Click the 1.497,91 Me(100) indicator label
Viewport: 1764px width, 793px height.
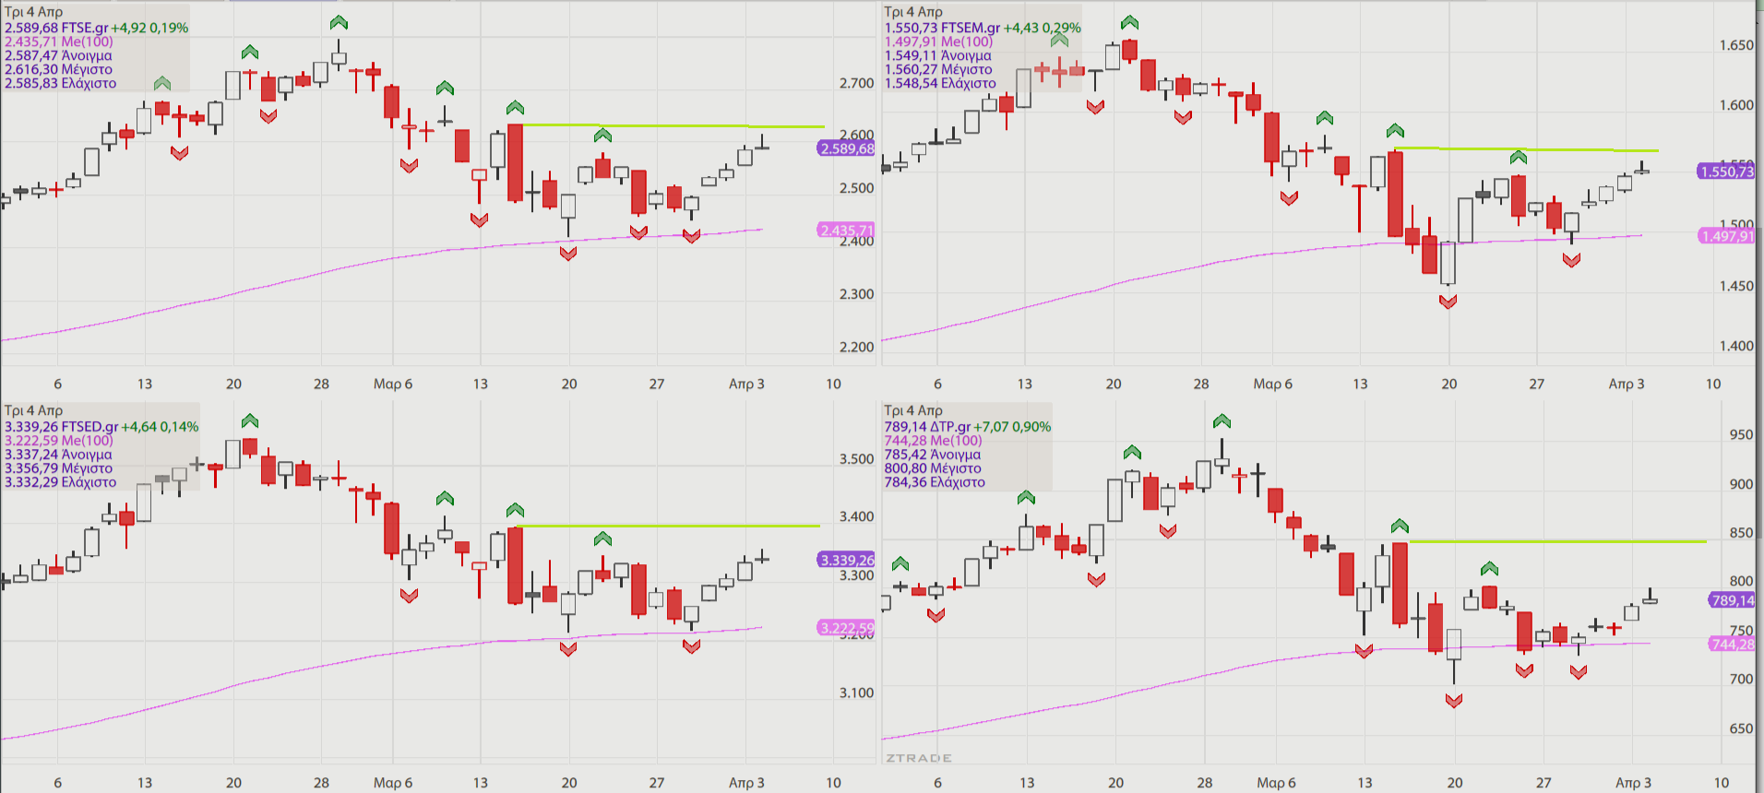tap(938, 41)
